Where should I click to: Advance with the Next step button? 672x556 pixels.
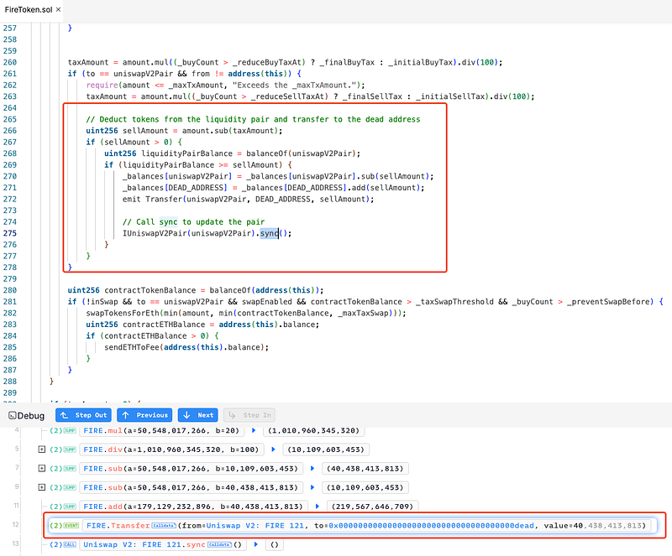point(197,415)
